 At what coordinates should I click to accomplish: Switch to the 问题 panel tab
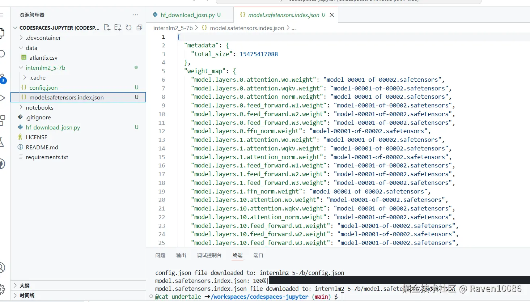pyautogui.click(x=160, y=255)
